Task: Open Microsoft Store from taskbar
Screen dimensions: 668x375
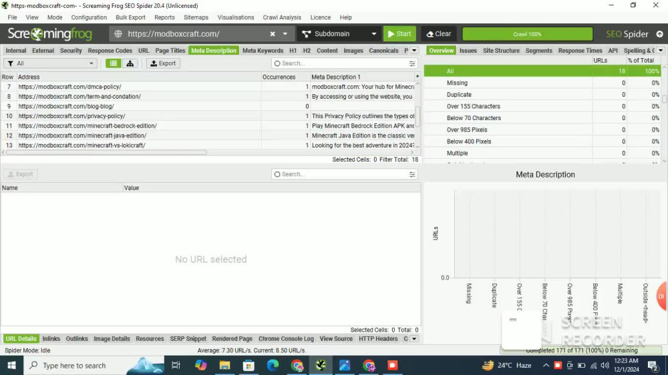Action: [x=248, y=365]
